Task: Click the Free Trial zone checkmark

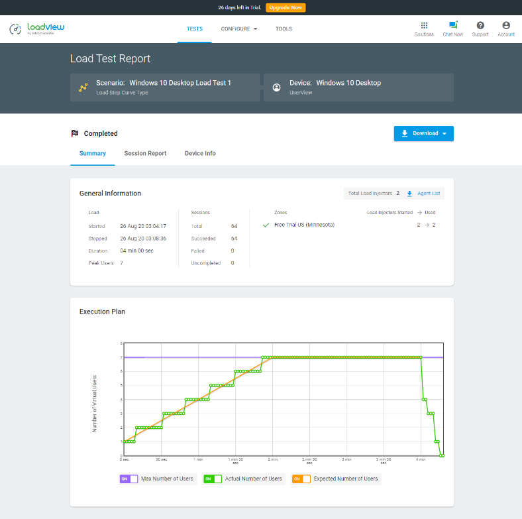Action: [x=266, y=225]
